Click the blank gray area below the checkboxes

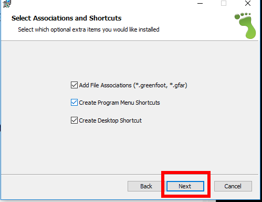click(x=130, y=149)
